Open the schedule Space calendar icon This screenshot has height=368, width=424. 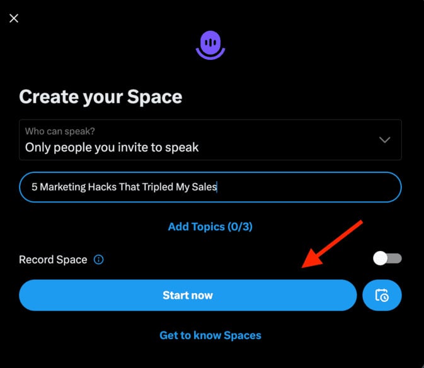(382, 295)
